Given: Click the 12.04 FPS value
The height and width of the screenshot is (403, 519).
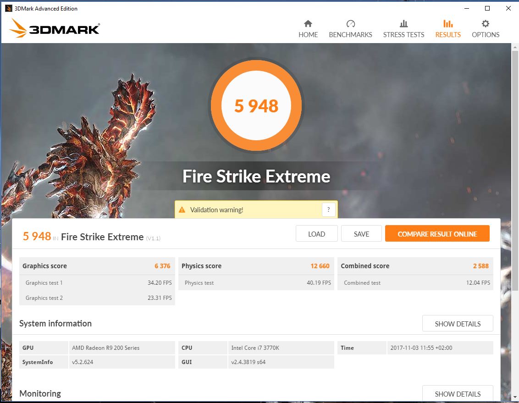Looking at the screenshot, I should (x=478, y=282).
